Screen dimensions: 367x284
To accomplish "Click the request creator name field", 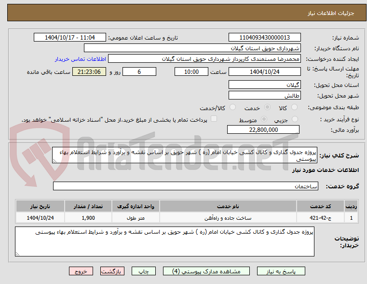I will coord(204,58).
